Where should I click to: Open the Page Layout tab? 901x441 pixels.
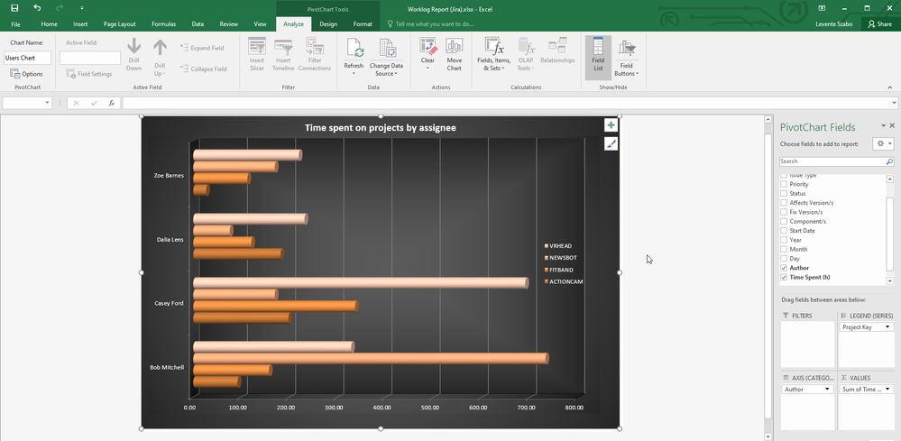pyautogui.click(x=119, y=24)
